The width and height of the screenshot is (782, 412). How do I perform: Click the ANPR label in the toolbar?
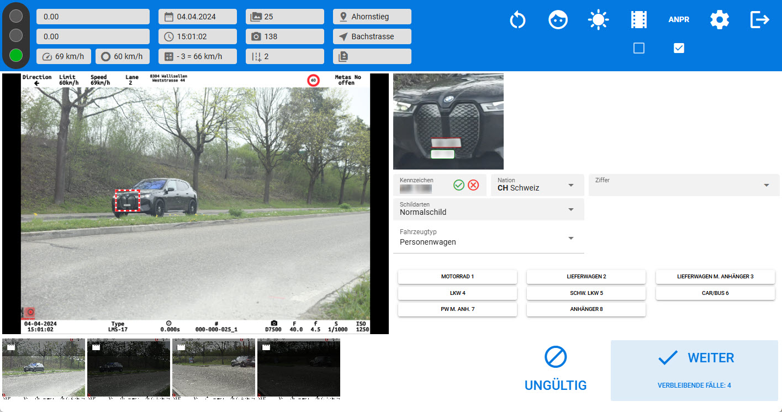[679, 20]
